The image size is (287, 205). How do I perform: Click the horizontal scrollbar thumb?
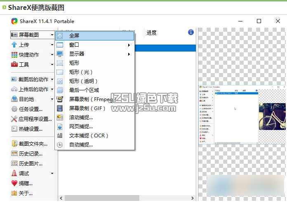[102, 198]
